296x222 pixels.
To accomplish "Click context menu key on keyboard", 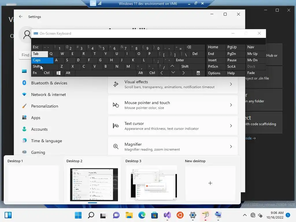I will (198, 73).
